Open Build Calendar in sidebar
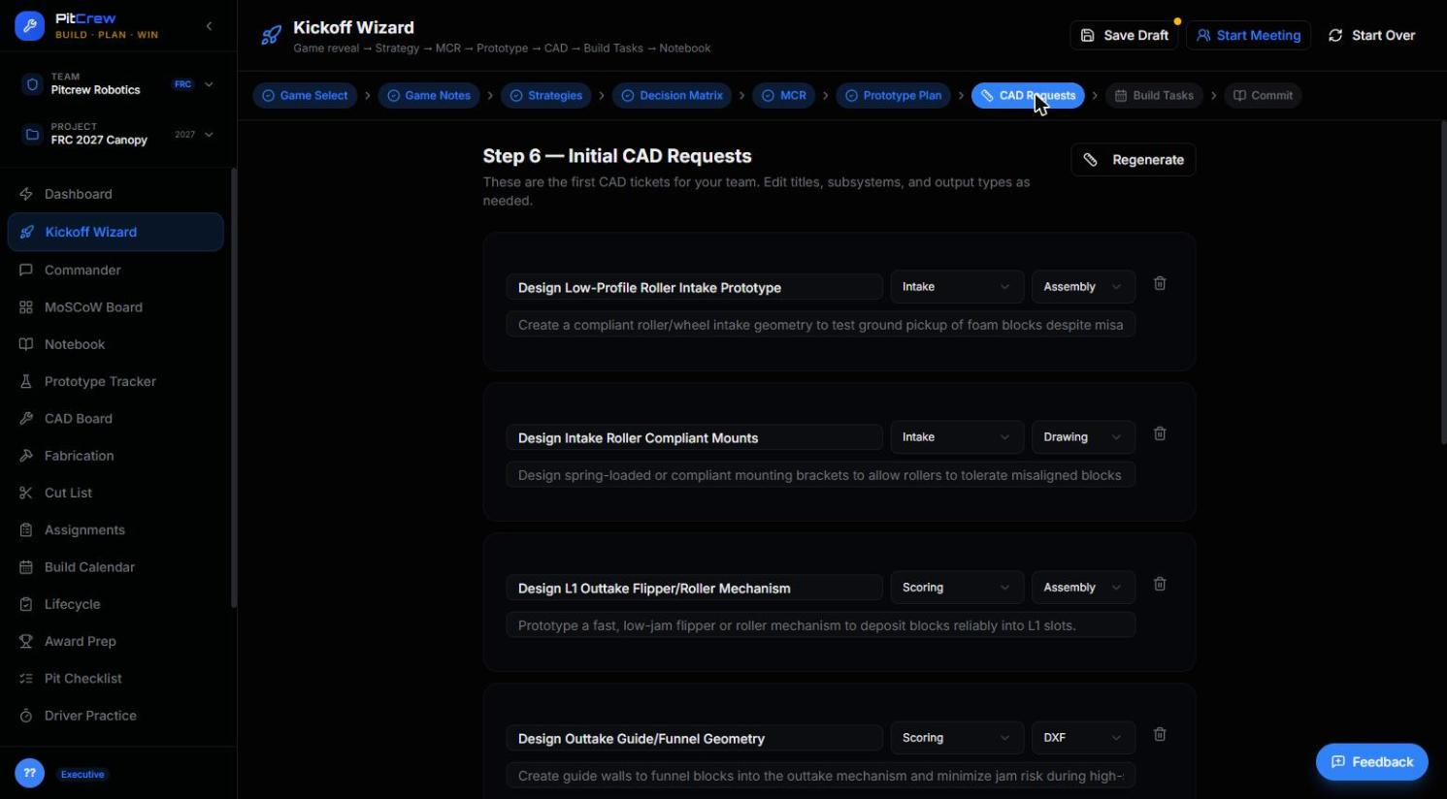Viewport: 1447px width, 799px height. [115, 567]
